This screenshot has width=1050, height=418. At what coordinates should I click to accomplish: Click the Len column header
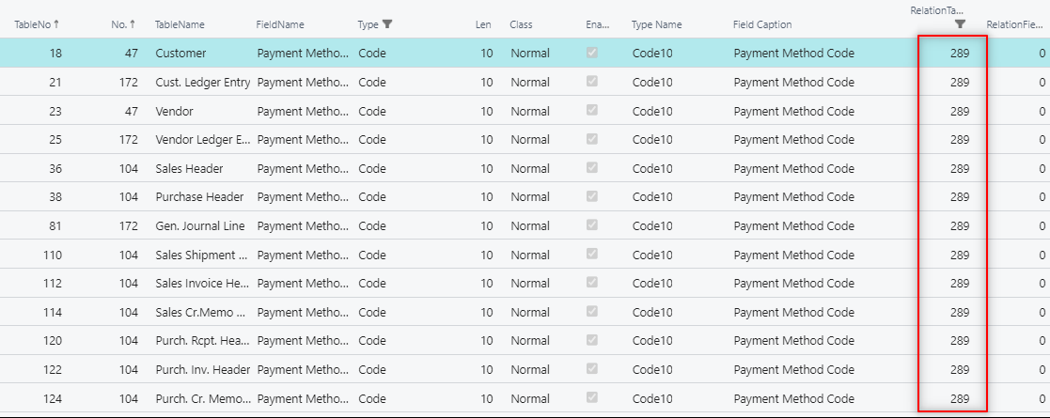tap(483, 24)
